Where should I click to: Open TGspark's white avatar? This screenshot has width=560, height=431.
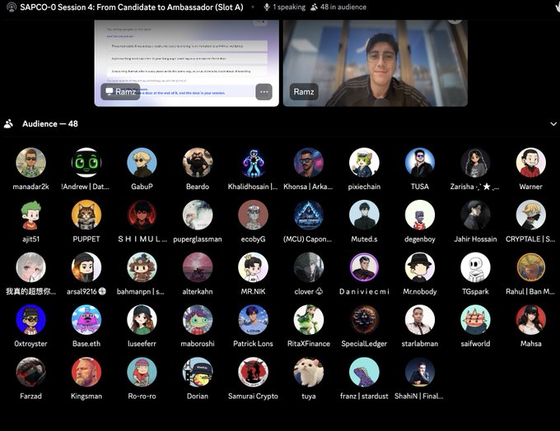pyautogui.click(x=475, y=267)
